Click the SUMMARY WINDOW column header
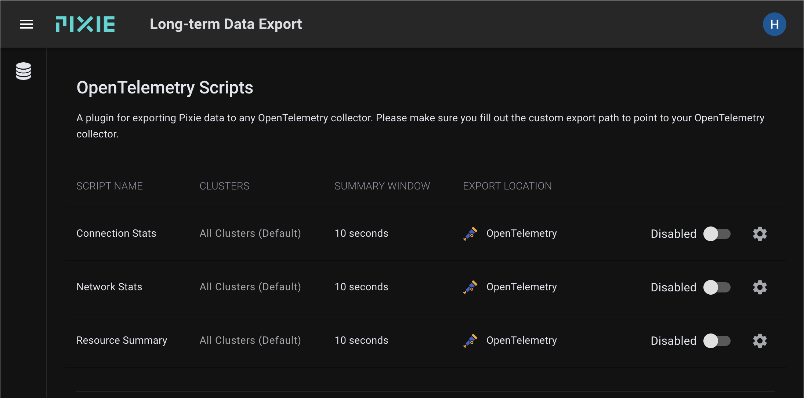 pos(382,186)
